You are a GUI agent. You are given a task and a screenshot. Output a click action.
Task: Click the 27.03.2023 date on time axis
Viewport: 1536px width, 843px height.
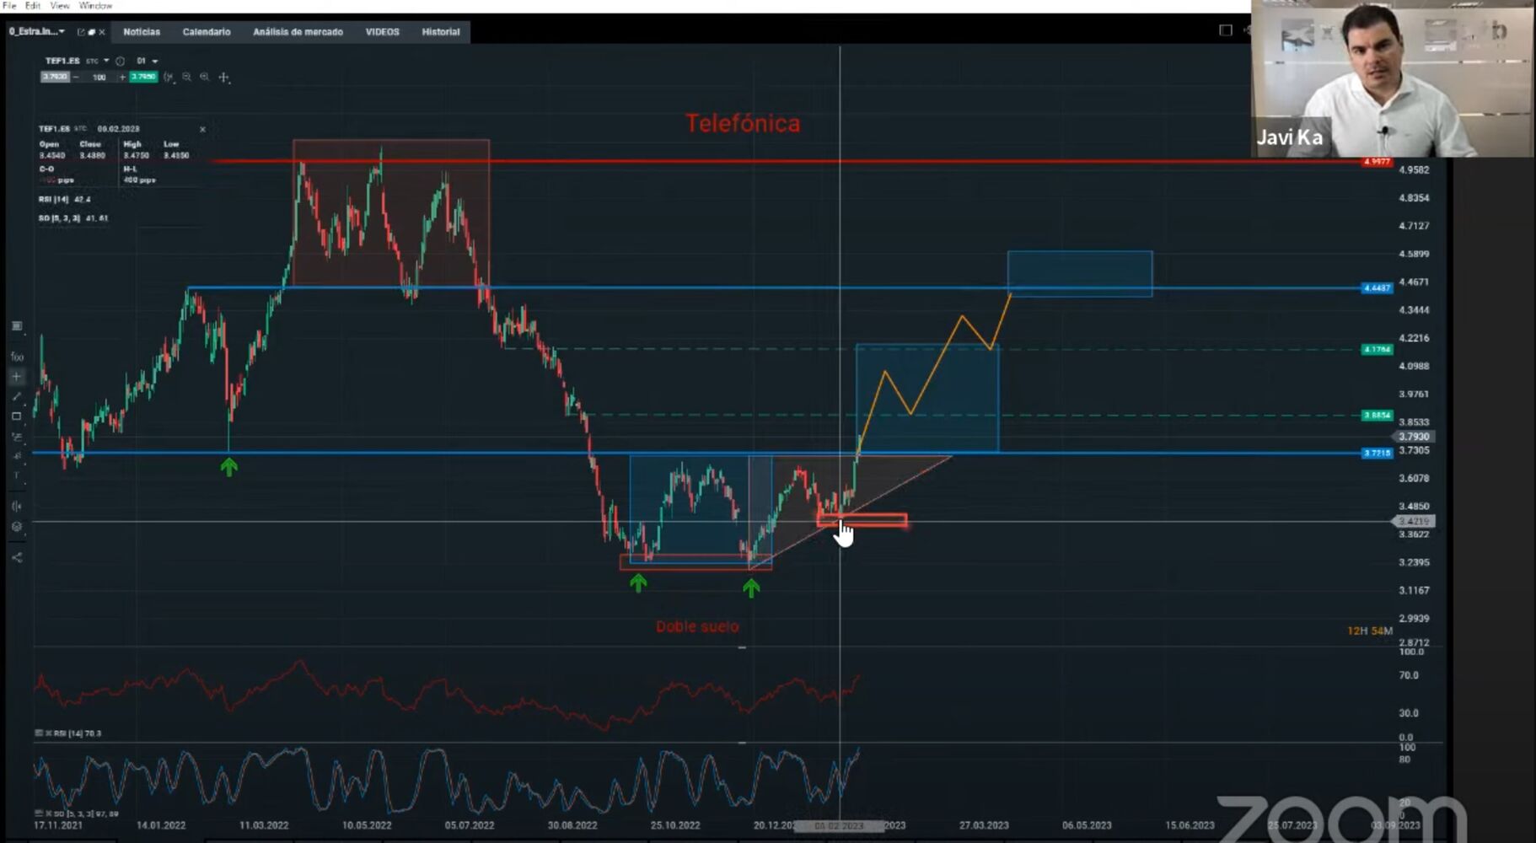pos(984,825)
